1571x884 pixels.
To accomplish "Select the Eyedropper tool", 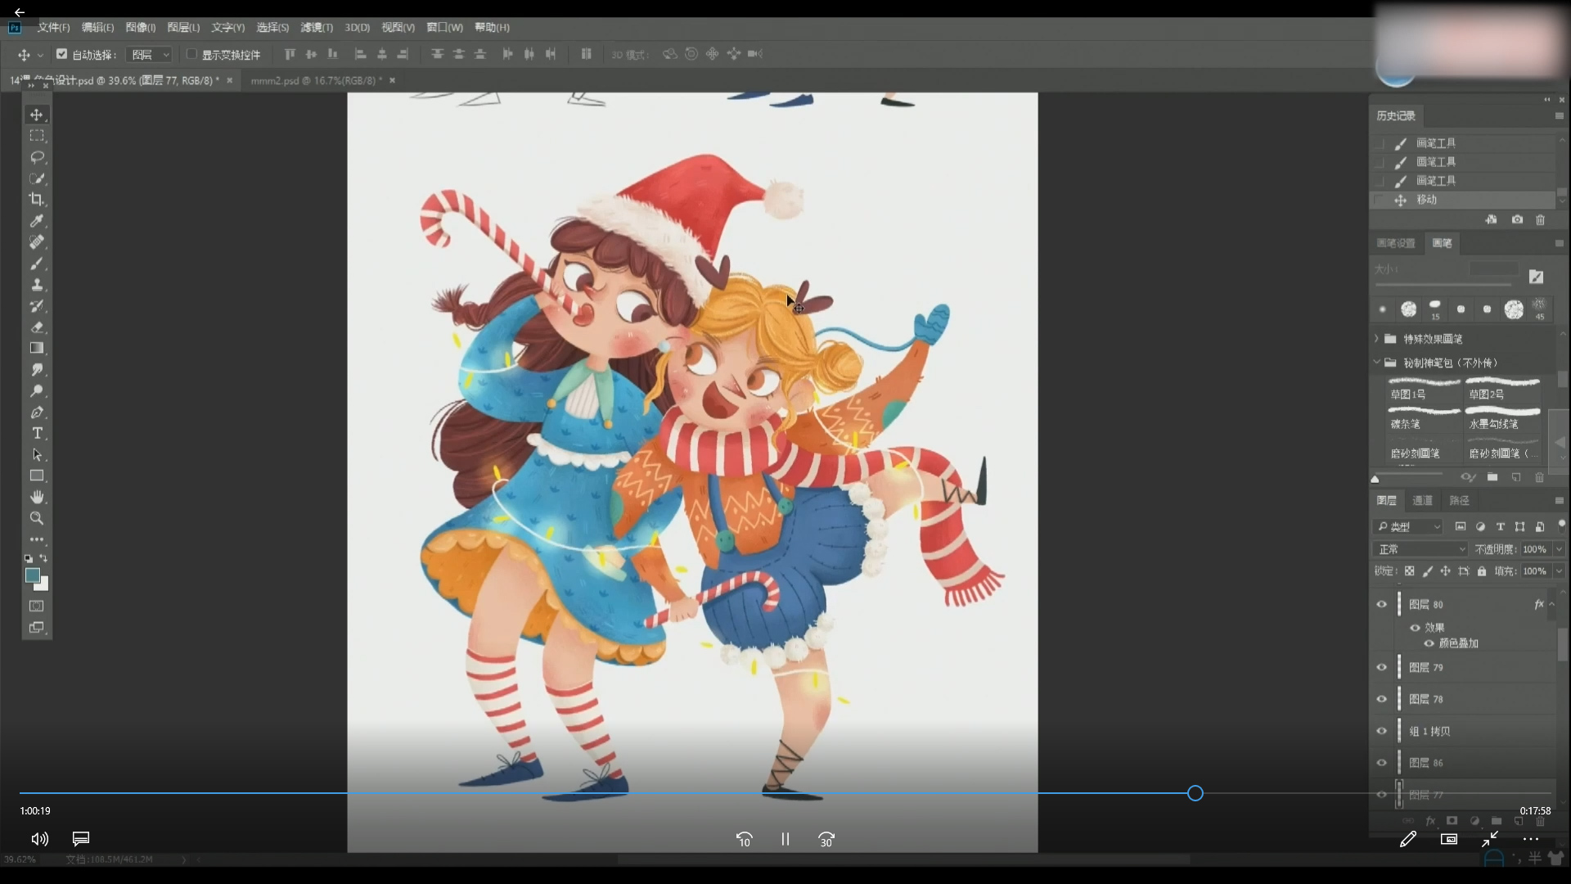I will coord(37,221).
